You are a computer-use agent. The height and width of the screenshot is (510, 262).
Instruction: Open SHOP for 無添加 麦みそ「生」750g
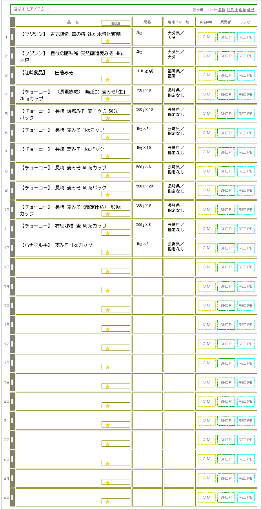pos(226,94)
